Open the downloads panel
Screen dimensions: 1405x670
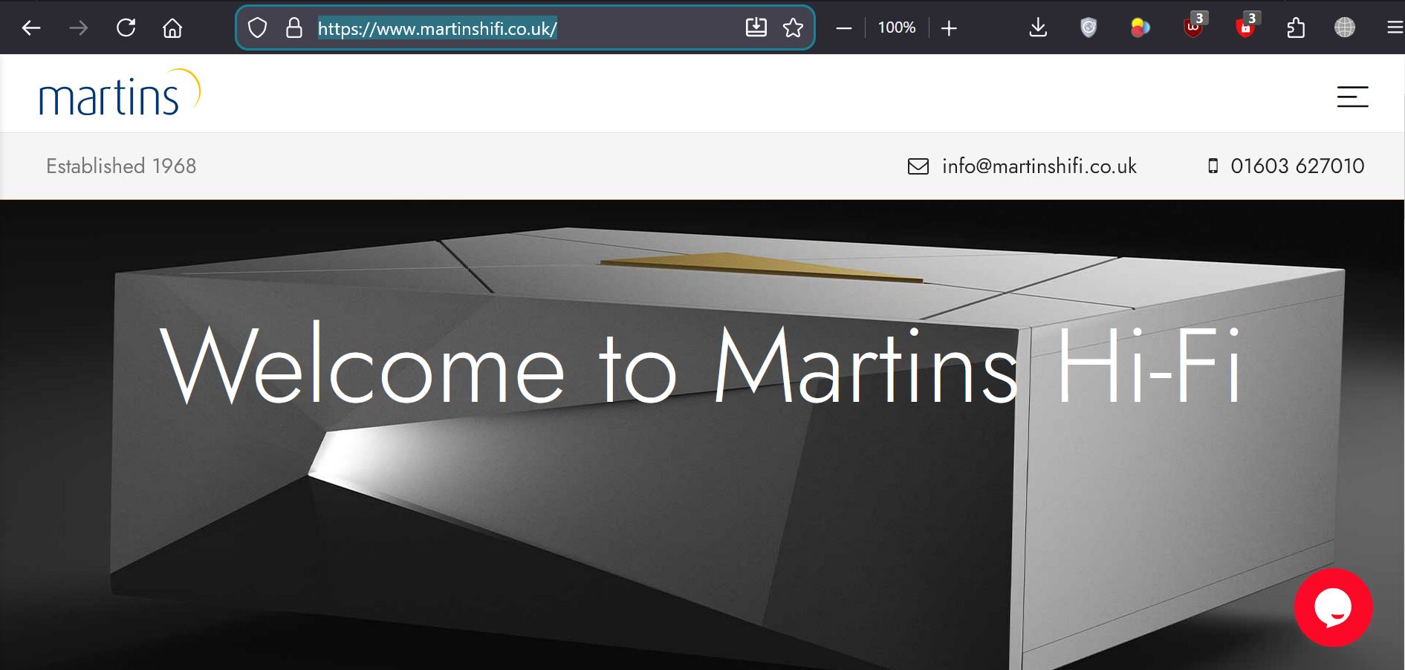pos(1038,28)
